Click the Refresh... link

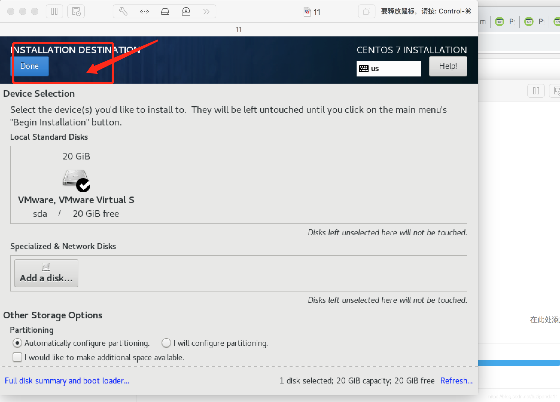pyautogui.click(x=456, y=381)
